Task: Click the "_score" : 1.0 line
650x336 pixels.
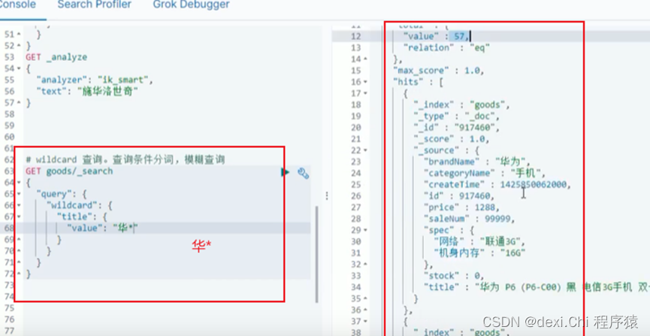Action: click(x=452, y=139)
